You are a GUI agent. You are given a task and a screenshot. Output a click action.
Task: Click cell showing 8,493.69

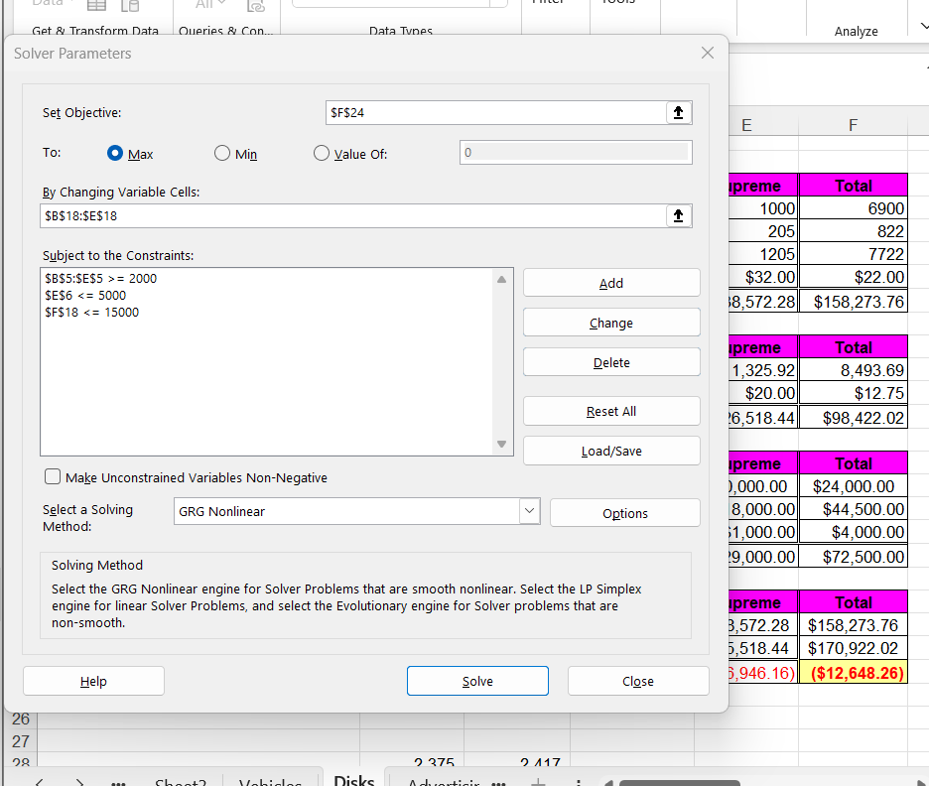[x=854, y=370]
